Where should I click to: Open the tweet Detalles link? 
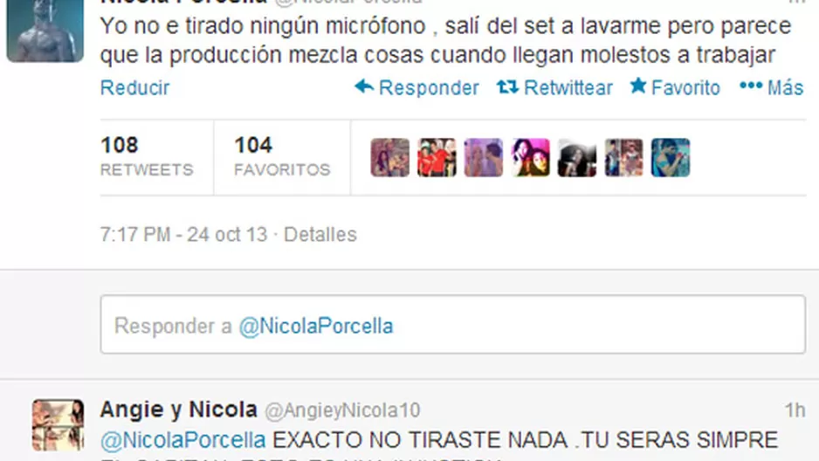coord(320,234)
